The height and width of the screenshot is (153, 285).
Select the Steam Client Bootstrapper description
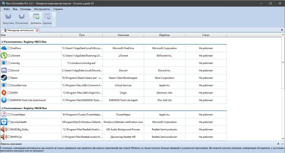point(123,78)
